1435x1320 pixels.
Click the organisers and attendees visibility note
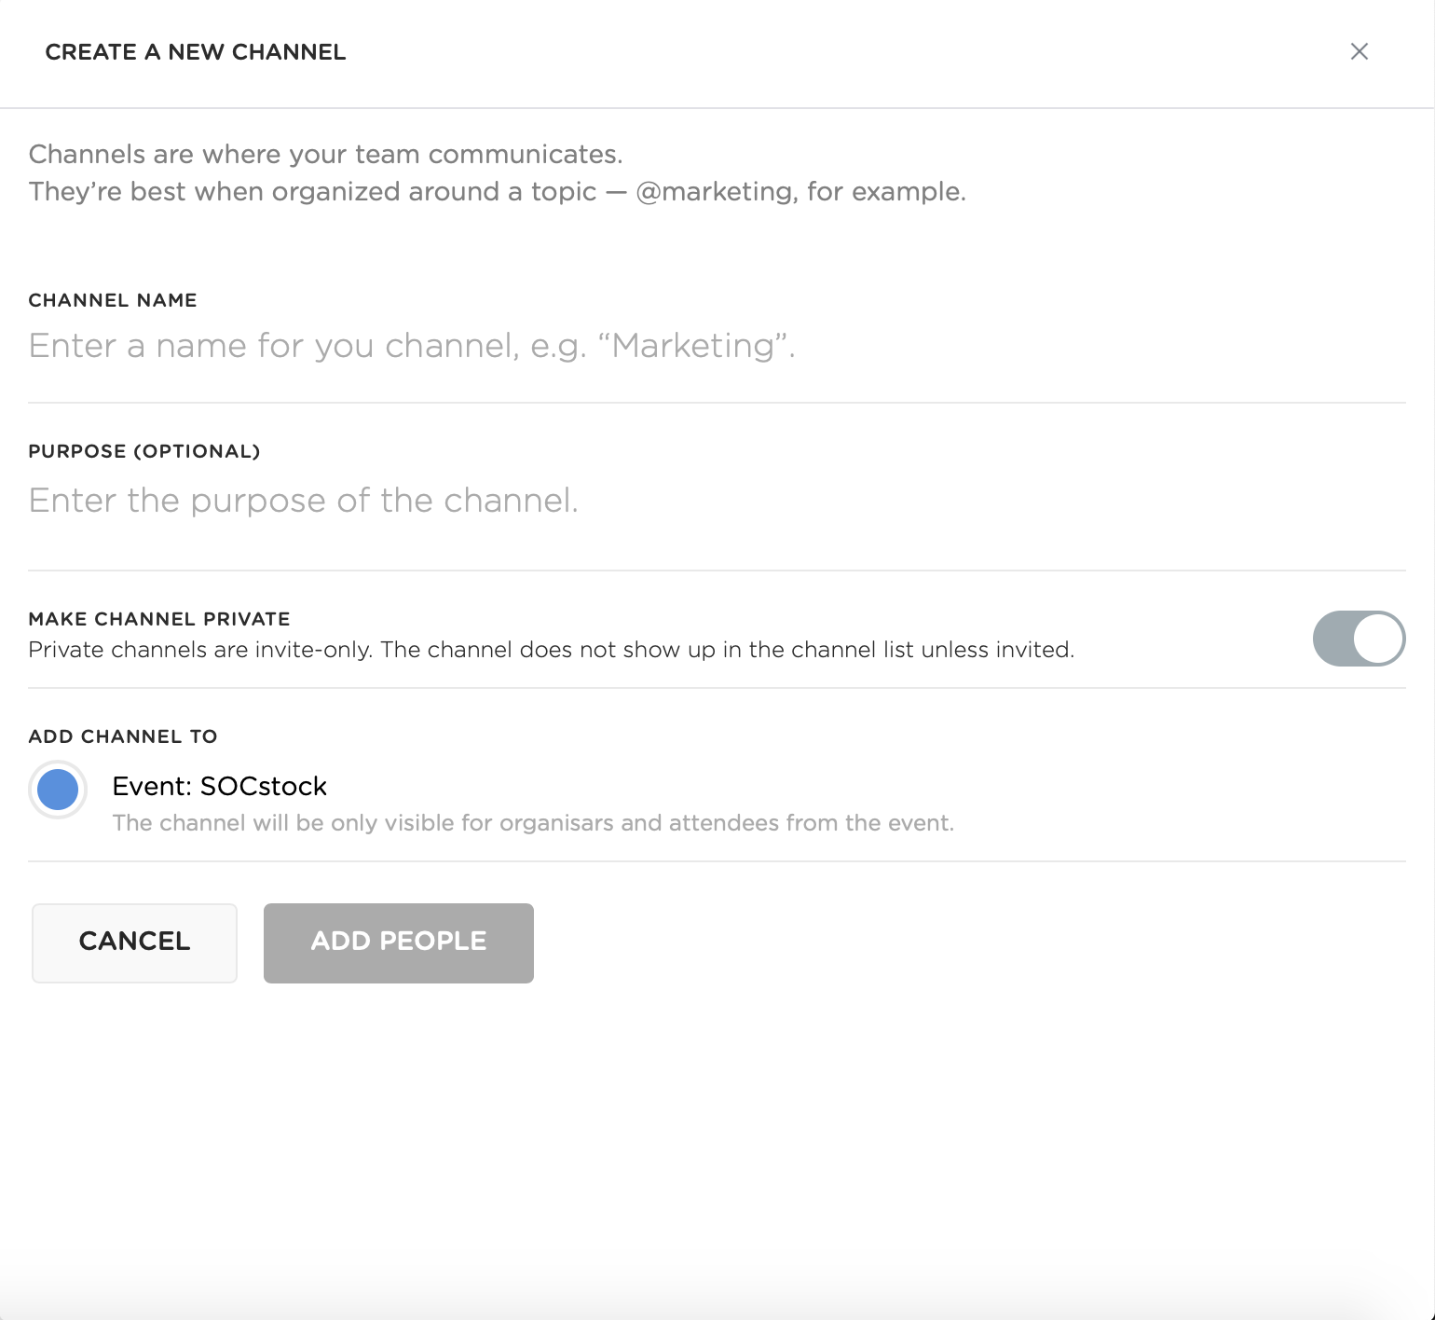coord(532,823)
